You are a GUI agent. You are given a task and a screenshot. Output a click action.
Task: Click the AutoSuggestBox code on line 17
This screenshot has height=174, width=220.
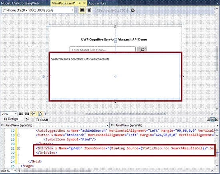[125, 131]
